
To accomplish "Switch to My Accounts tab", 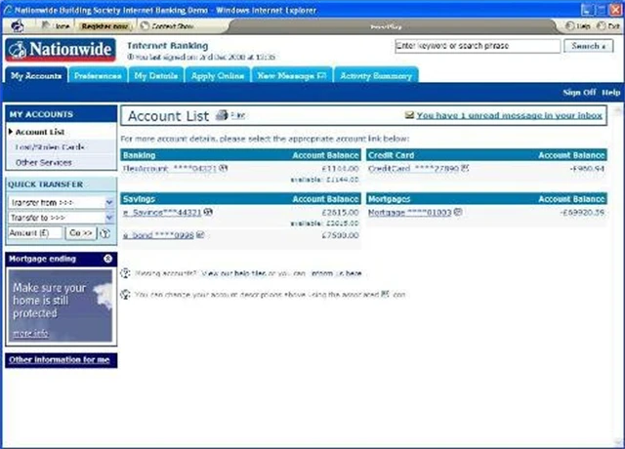I will pyautogui.click(x=36, y=75).
